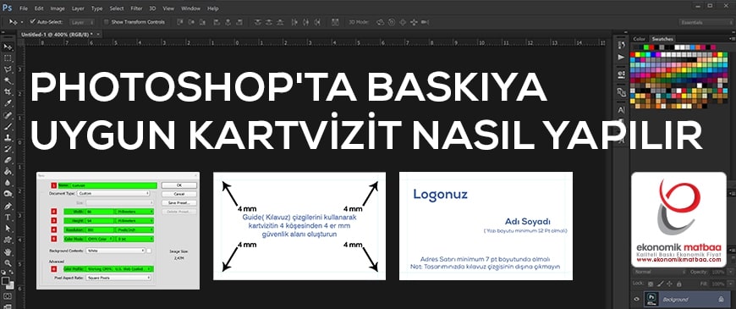Click the 3D slide mode icon
Screen dimensions: 736x309
click(414, 22)
